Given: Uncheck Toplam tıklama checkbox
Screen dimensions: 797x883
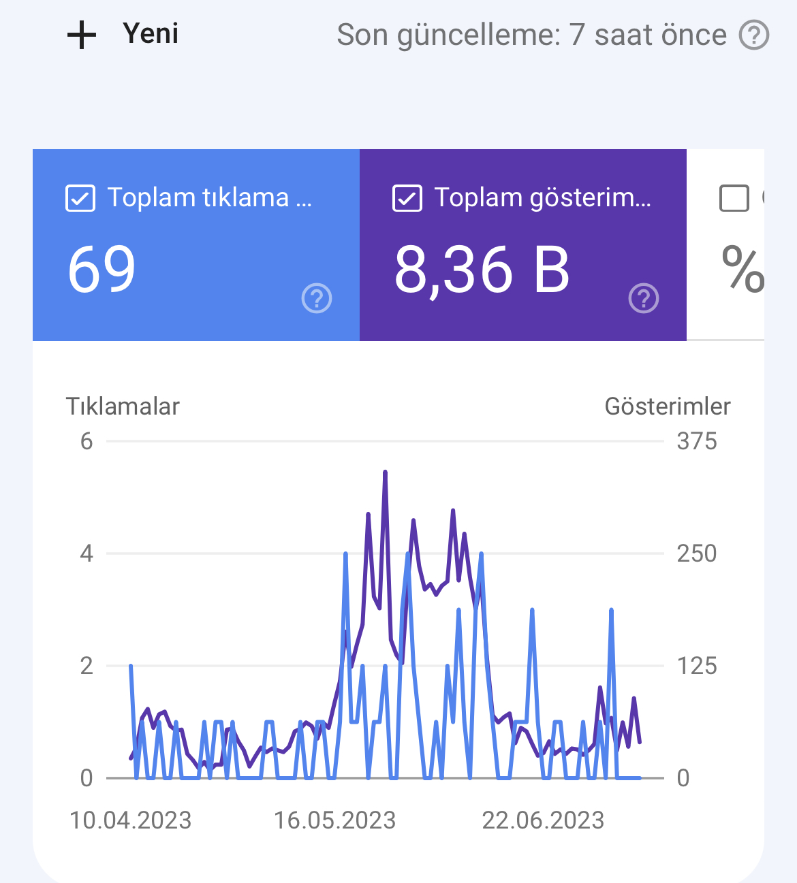Looking at the screenshot, I should pos(80,198).
